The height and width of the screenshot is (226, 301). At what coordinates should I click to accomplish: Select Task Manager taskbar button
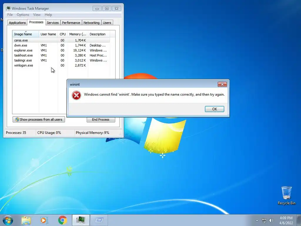(x=81, y=220)
